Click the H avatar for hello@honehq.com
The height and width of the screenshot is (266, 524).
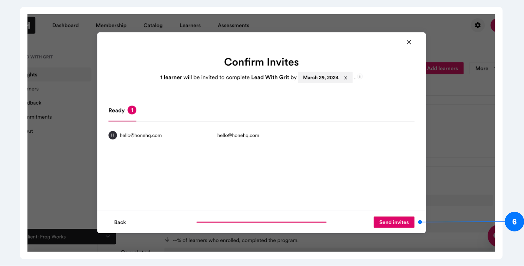click(x=113, y=135)
